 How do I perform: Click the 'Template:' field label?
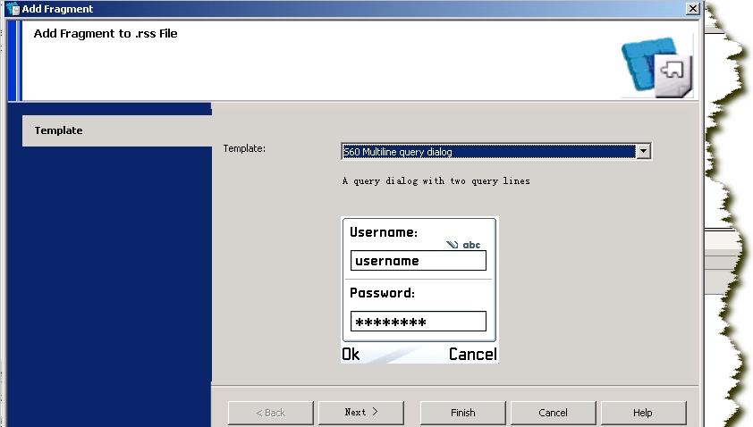[x=244, y=148]
